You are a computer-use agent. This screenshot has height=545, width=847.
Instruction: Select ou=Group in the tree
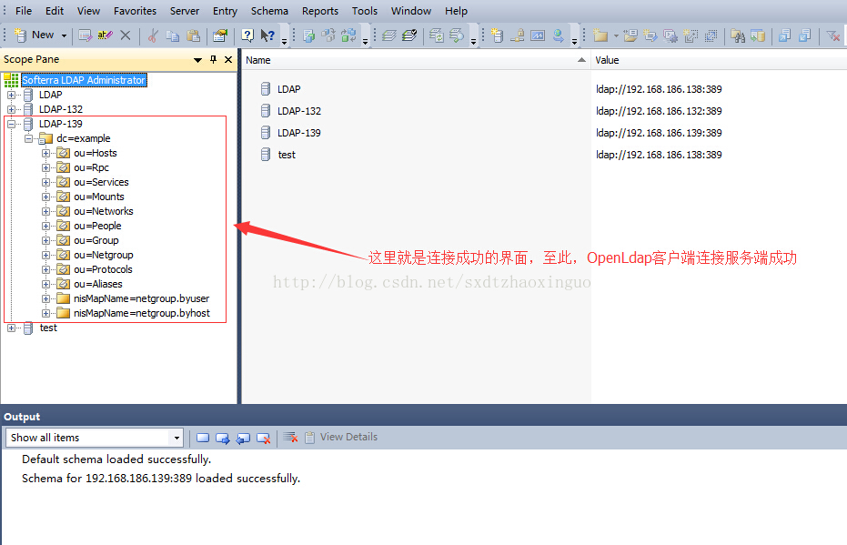click(x=96, y=240)
